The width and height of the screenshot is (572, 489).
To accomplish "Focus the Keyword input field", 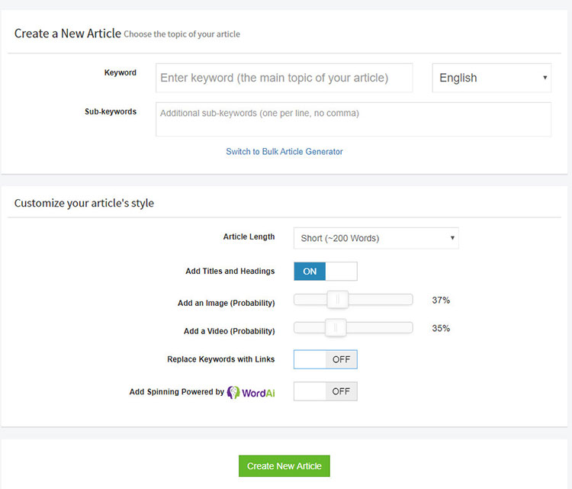I will pyautogui.click(x=284, y=78).
